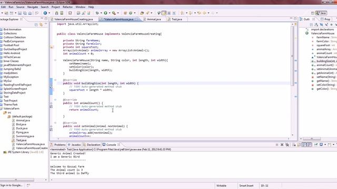Toggle Show Console on Standard Error

pos(309,145)
